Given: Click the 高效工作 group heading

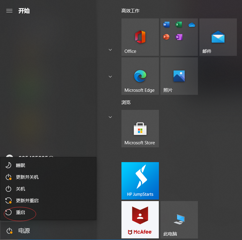Looking at the screenshot, I should coord(131,11).
